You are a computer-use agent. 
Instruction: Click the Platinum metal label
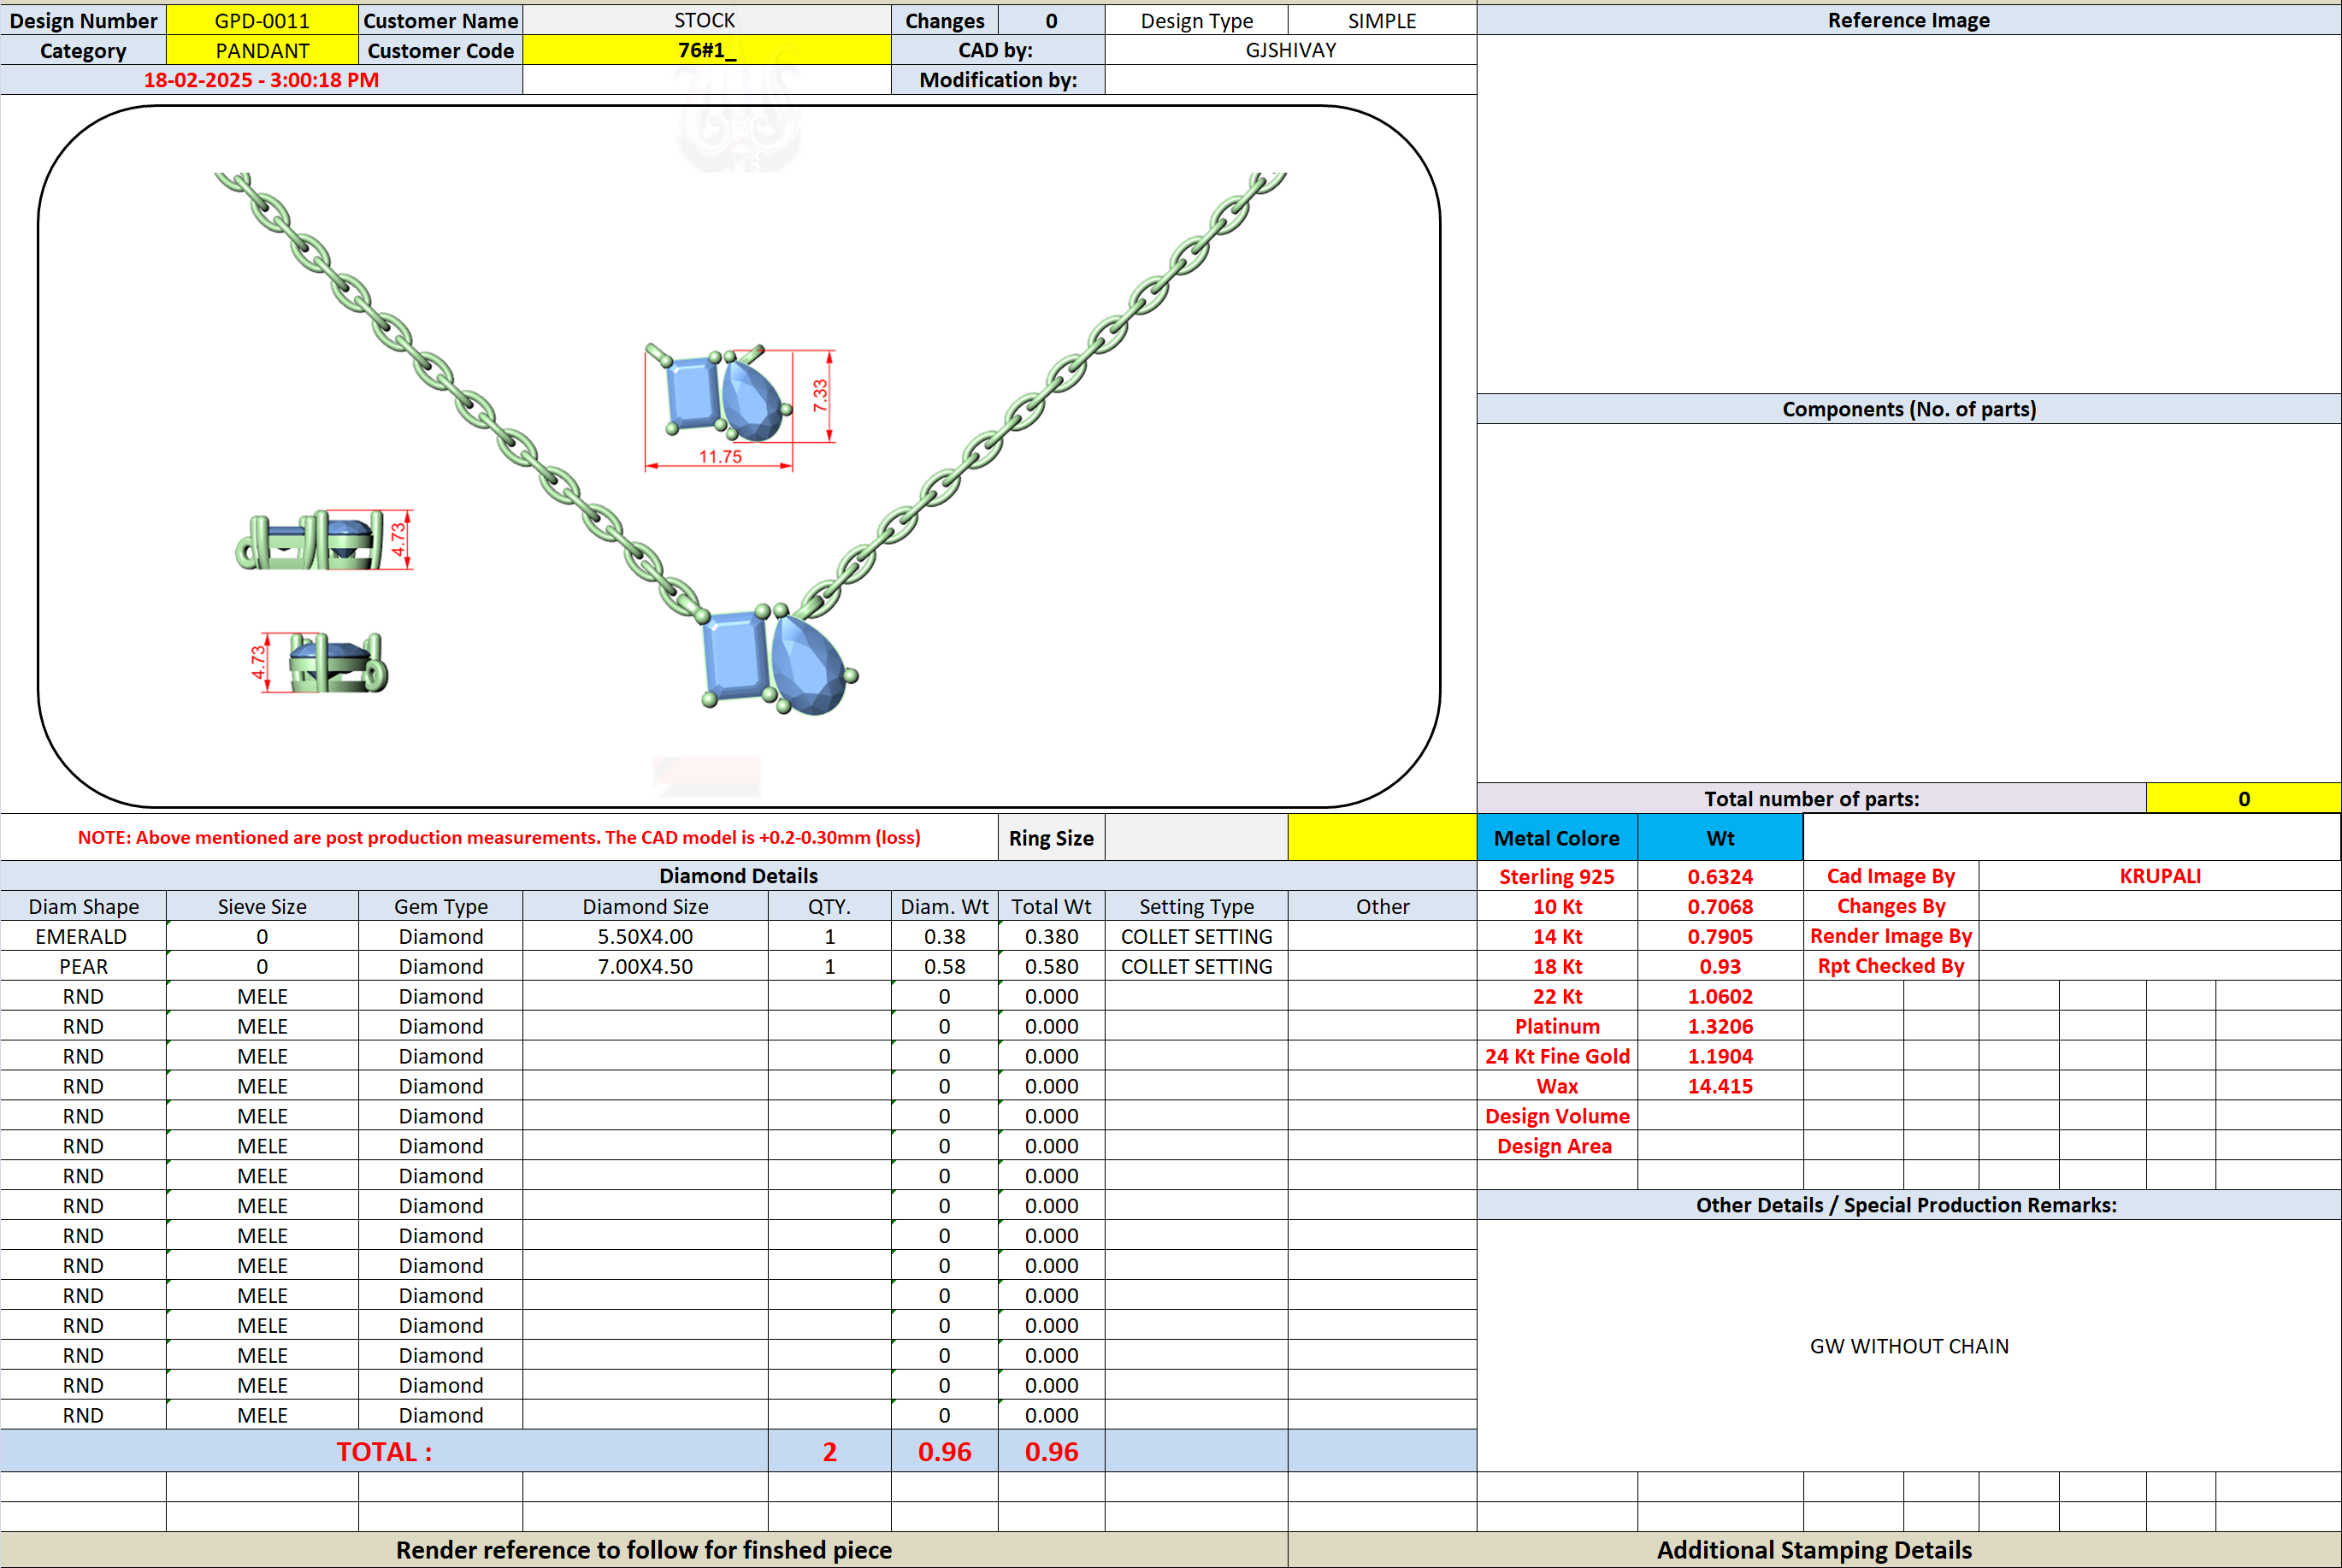pyautogui.click(x=1557, y=1027)
